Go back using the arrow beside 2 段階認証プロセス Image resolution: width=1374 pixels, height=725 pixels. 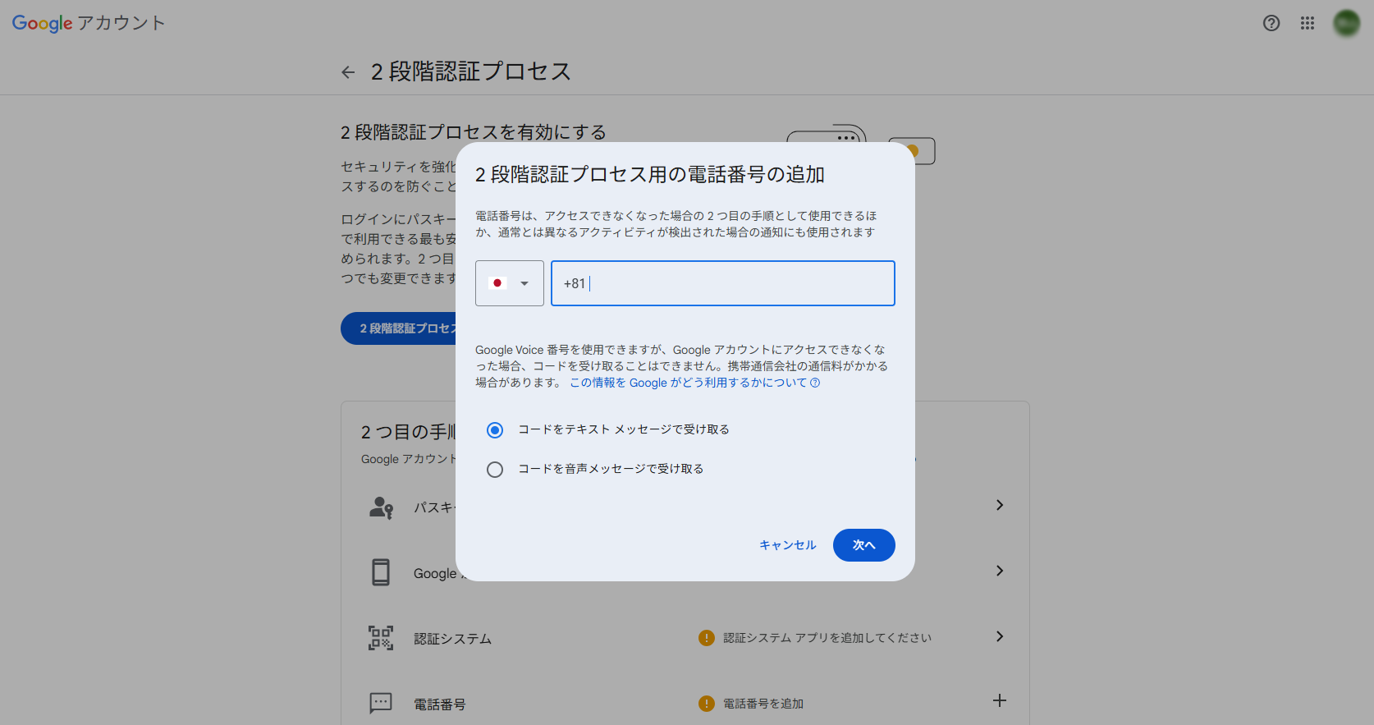[348, 72]
